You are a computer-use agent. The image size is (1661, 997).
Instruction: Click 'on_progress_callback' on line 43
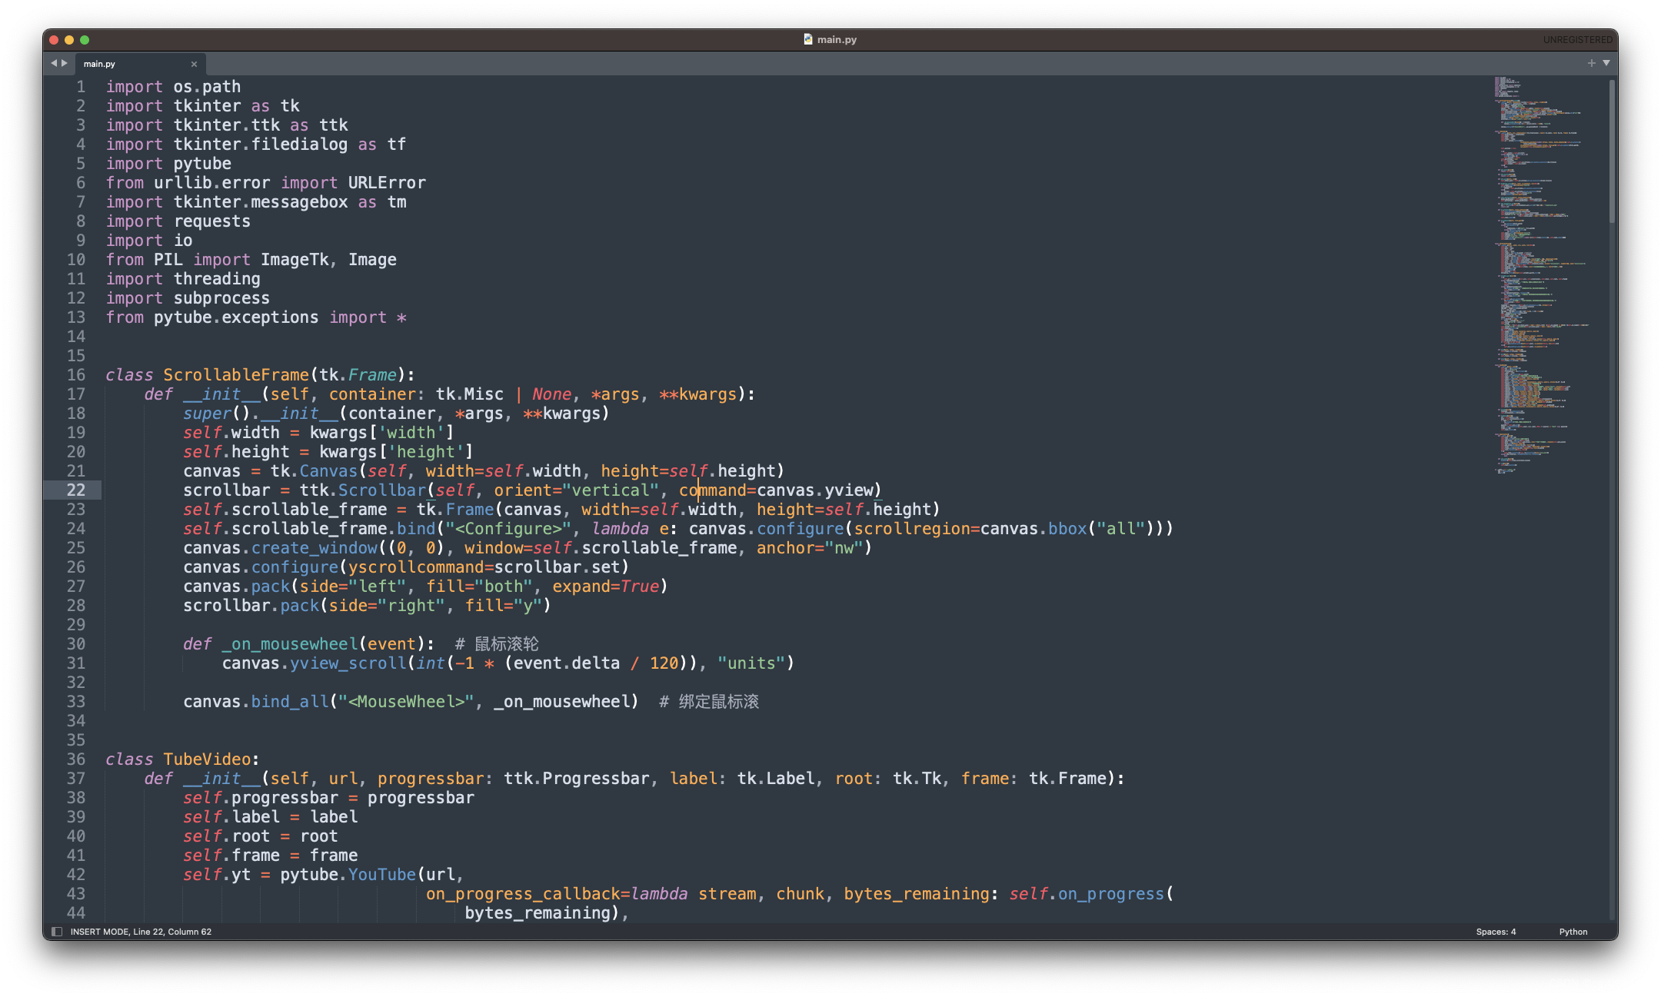point(523,893)
